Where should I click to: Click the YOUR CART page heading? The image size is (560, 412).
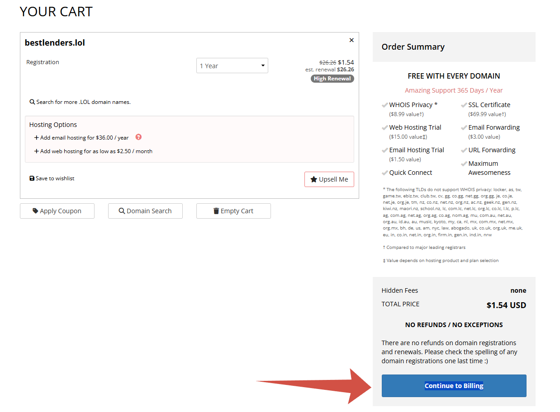pyautogui.click(x=56, y=11)
